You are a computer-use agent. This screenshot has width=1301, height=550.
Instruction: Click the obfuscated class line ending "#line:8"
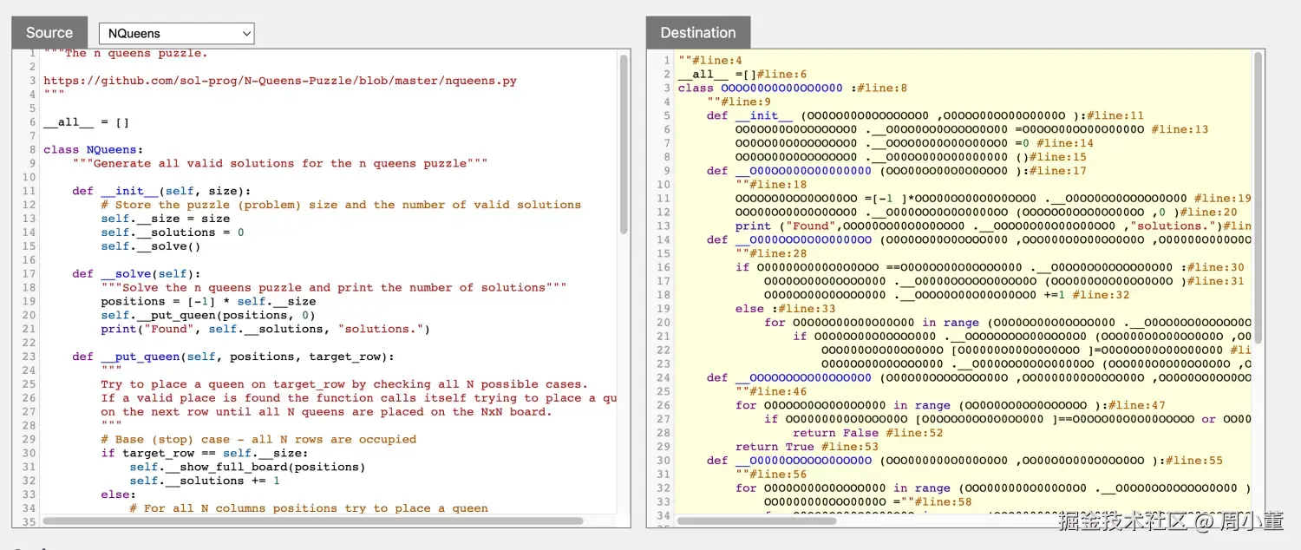(793, 88)
